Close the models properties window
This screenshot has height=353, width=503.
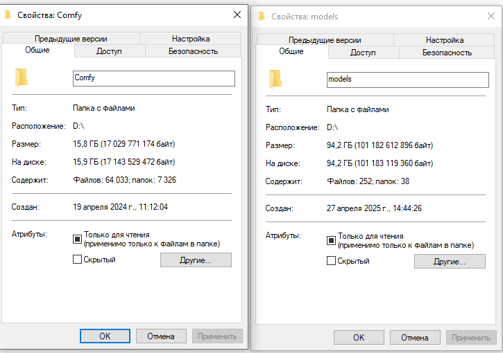point(491,16)
